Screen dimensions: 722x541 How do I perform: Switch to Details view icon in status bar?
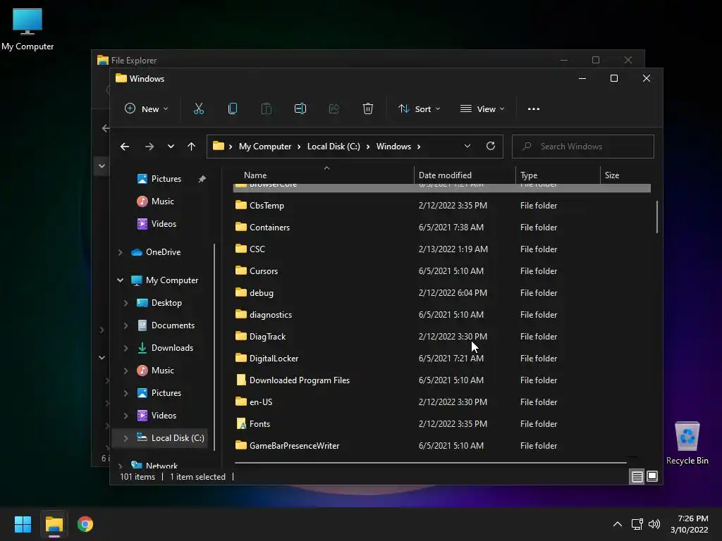click(637, 477)
